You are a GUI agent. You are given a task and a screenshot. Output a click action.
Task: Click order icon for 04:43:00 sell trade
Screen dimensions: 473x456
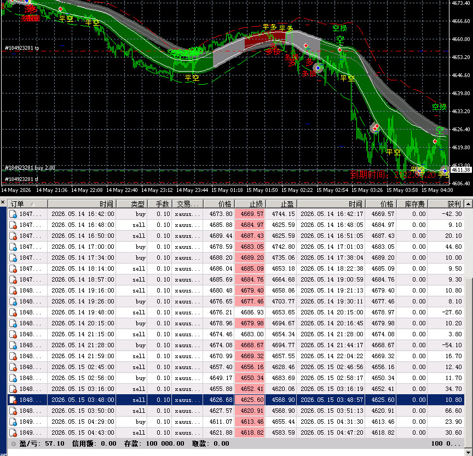13,433
